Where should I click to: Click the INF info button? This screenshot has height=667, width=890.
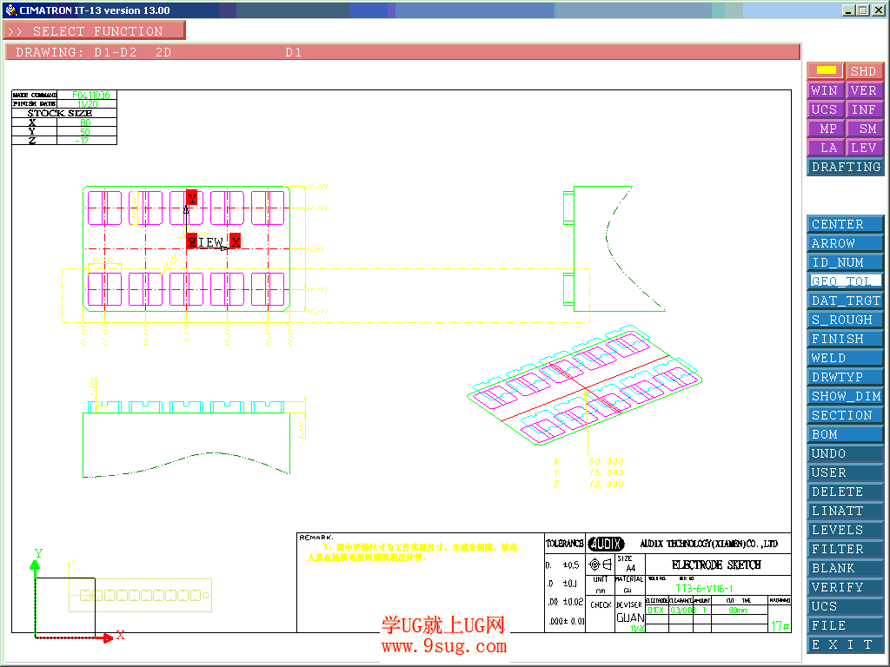click(x=864, y=109)
